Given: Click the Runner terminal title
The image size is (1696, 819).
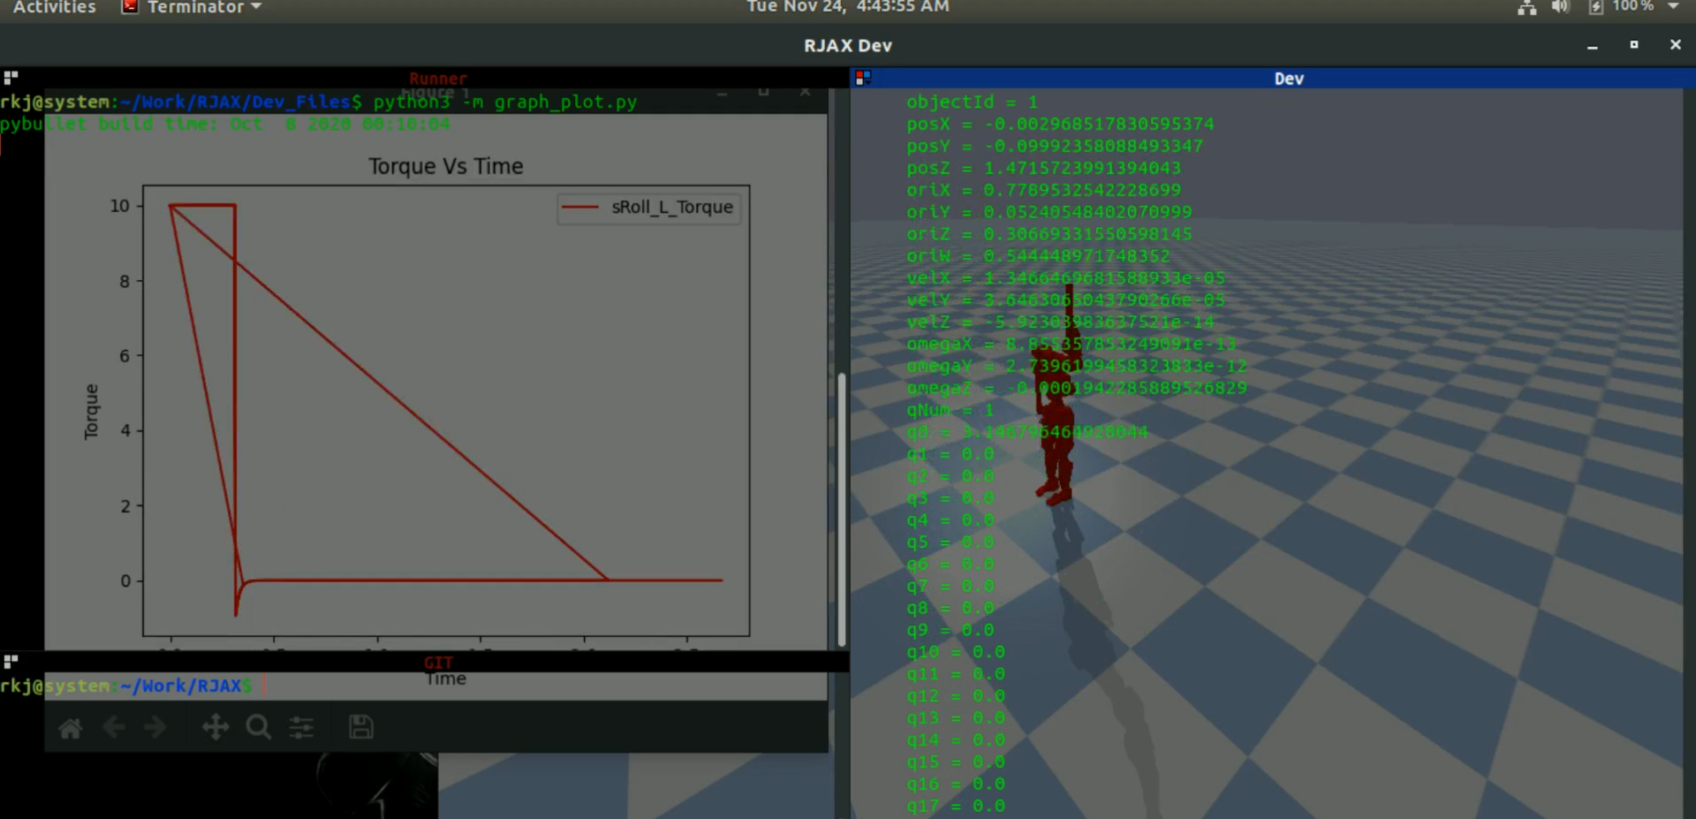Looking at the screenshot, I should click(x=438, y=78).
